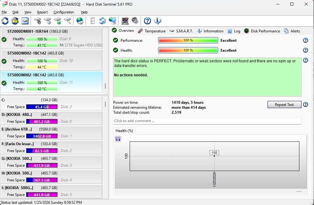
Task: Save the health graph with floppy icon
Action: [x=118, y=139]
